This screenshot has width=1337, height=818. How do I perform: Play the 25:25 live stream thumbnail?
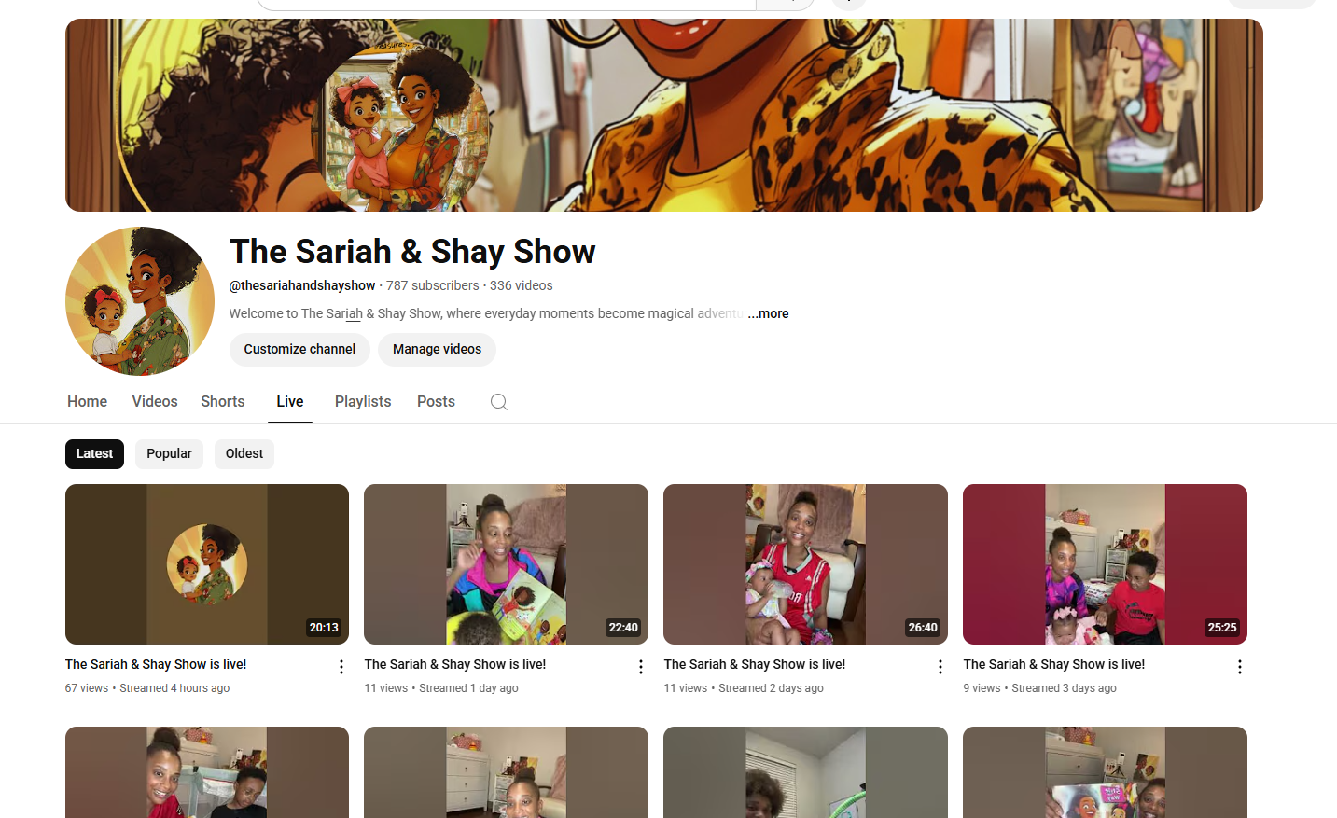(x=1105, y=564)
